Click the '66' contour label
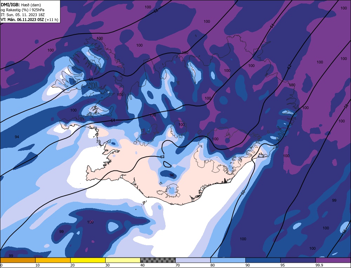The height and width of the screenshot is (268, 351). click(91, 79)
